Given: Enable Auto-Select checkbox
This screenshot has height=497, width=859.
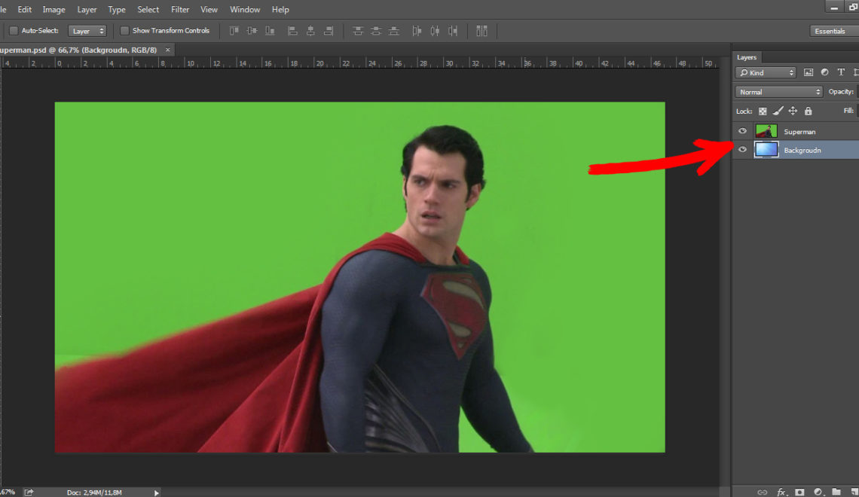Looking at the screenshot, I should coord(14,31).
